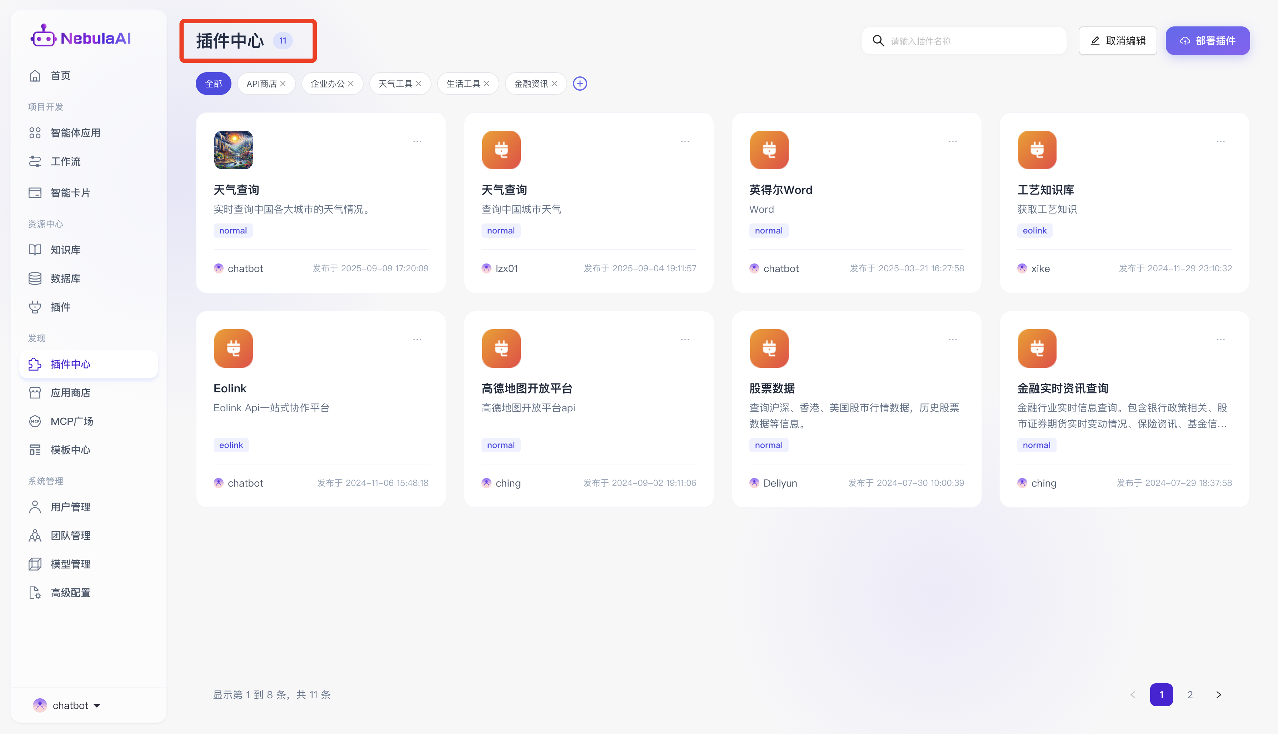Open the 天气查询 landscape thumbnail plugin

click(234, 150)
